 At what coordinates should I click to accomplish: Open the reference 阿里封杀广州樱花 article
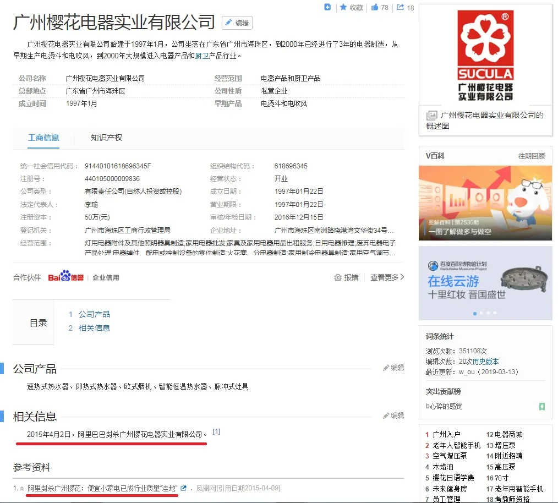tap(102, 488)
